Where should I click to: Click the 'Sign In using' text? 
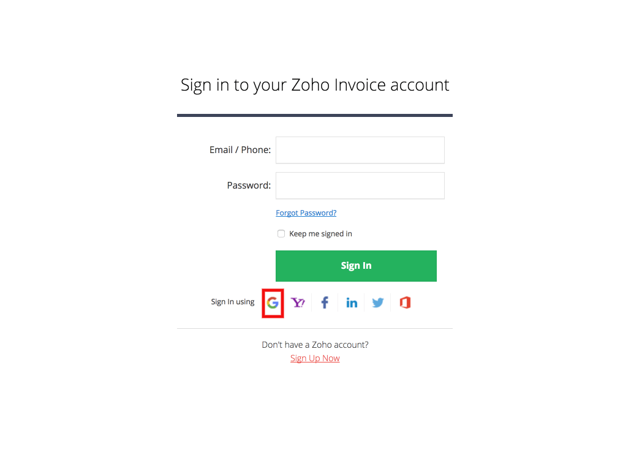pos(232,302)
